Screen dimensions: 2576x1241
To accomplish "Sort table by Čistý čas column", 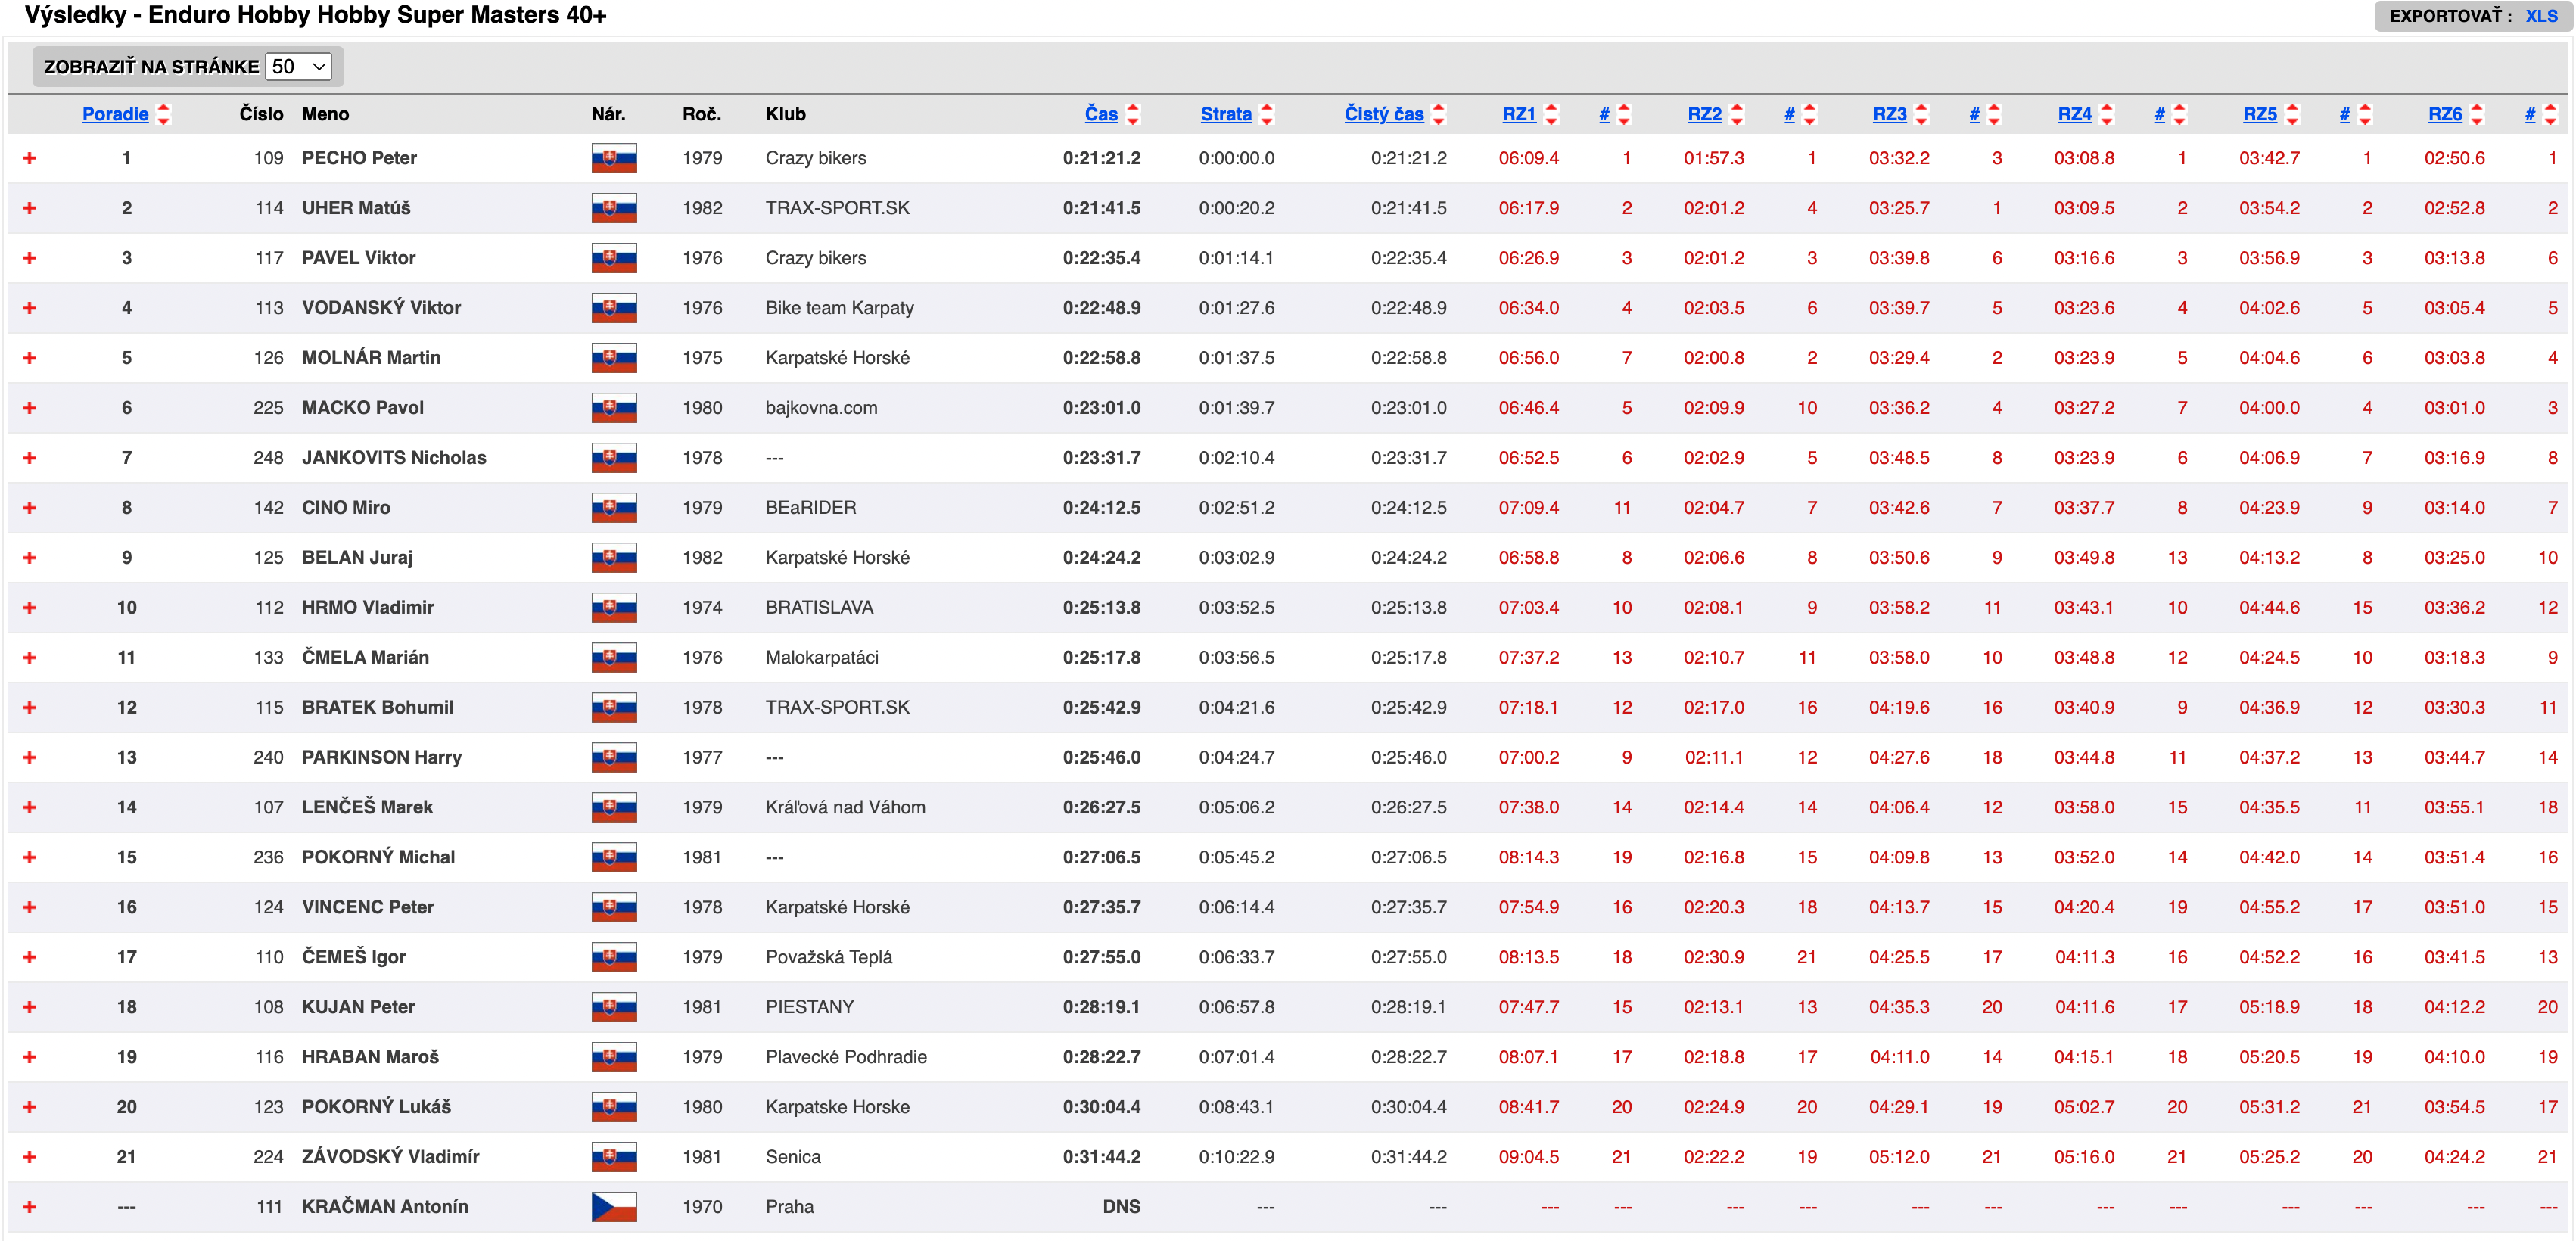I will [x=1384, y=114].
